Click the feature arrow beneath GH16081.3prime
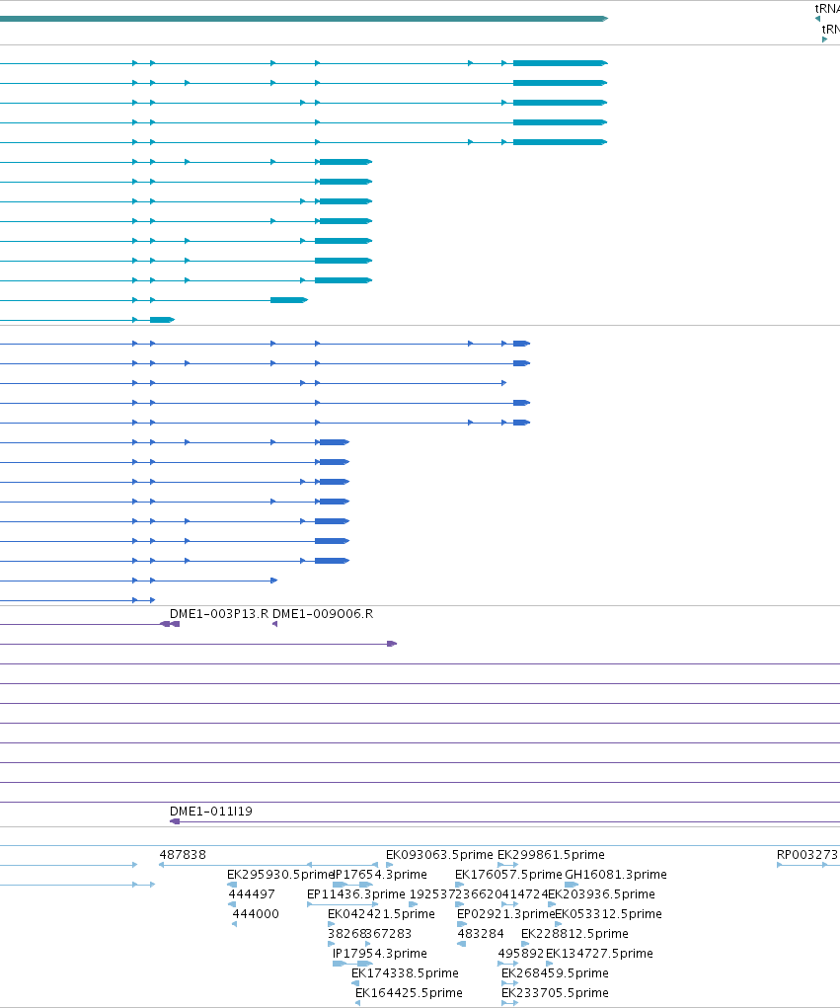The height and width of the screenshot is (1008, 840). 572,885
